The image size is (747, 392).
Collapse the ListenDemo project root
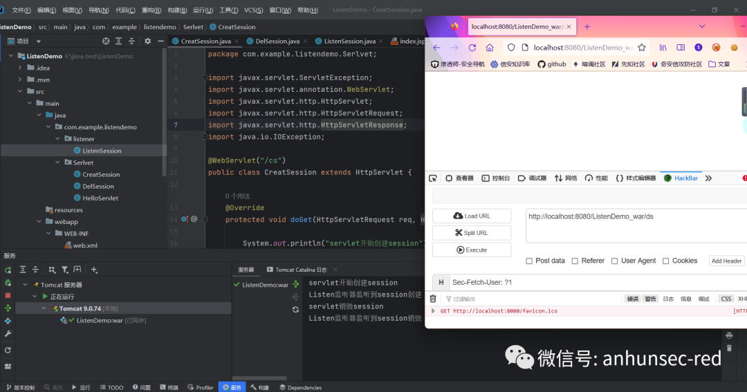(x=11, y=56)
